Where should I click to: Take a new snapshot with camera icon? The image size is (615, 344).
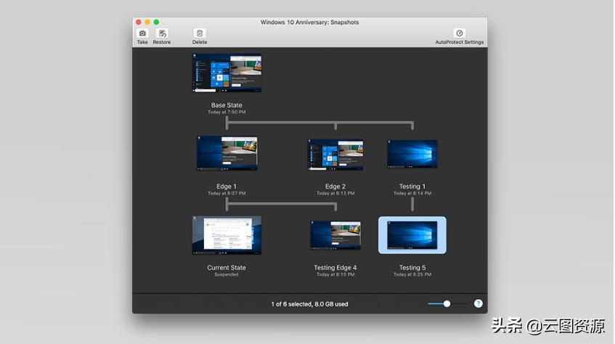coord(142,33)
